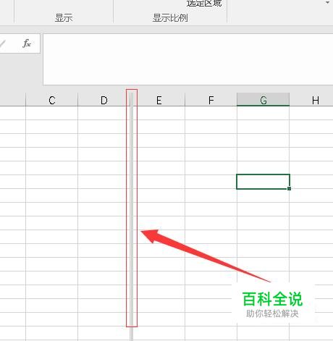Select column F header
This screenshot has height=341, width=333.
[211, 100]
